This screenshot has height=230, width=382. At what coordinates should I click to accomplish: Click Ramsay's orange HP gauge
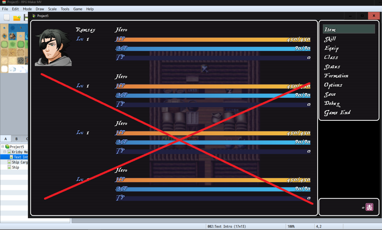tap(213, 40)
